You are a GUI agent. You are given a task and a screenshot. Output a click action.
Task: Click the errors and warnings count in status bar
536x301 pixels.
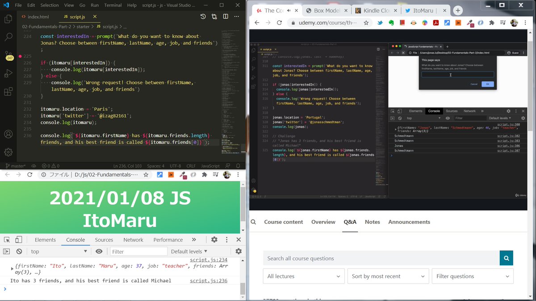(50, 166)
